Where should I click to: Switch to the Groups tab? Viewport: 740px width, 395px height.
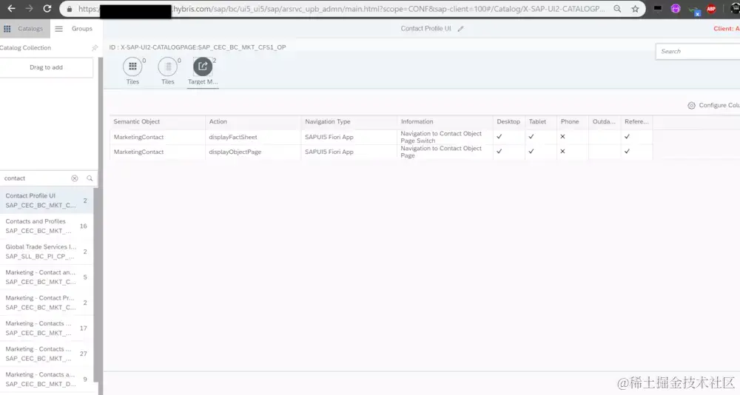click(76, 29)
